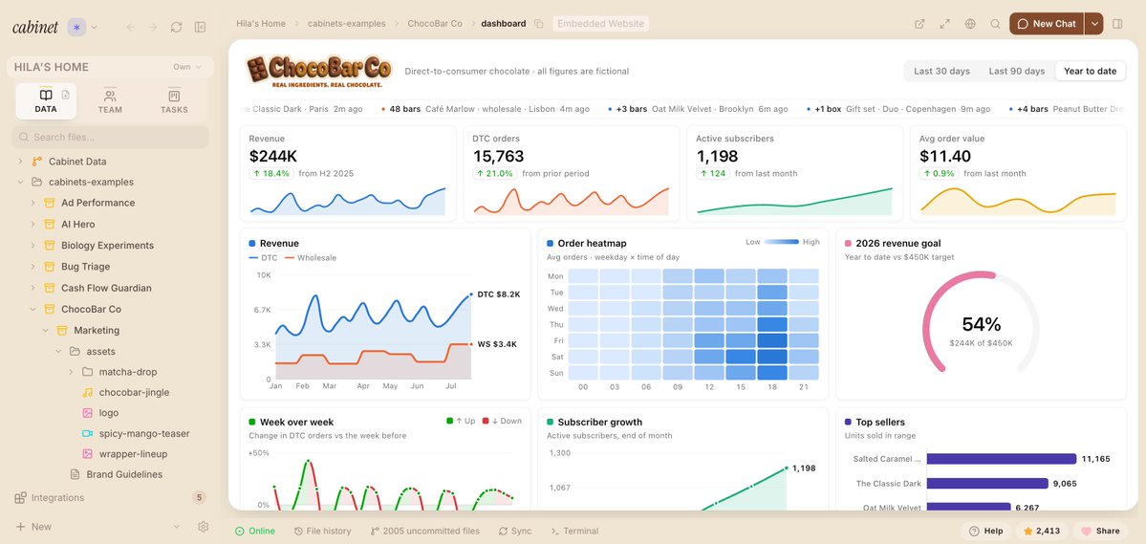Open dashboard in external window icon
This screenshot has width=1146, height=544.
coord(919,23)
